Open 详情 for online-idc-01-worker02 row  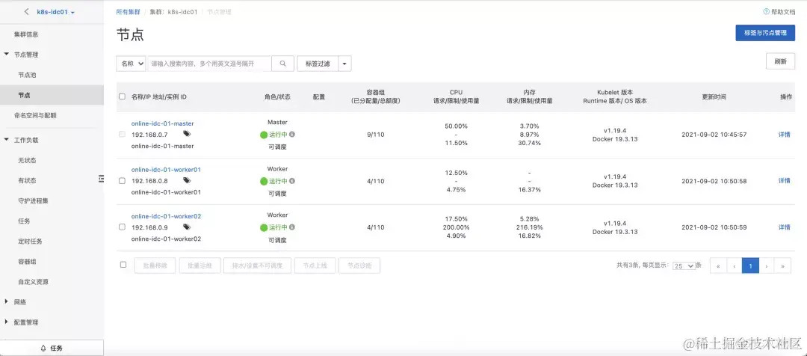(784, 227)
